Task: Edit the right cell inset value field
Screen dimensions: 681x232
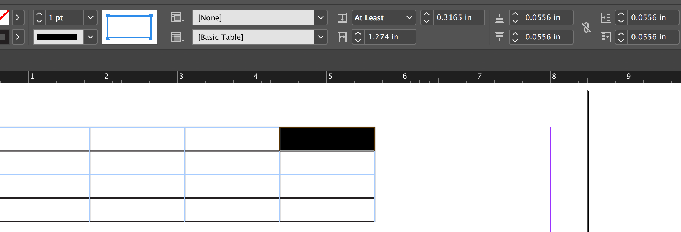Action: [x=653, y=37]
